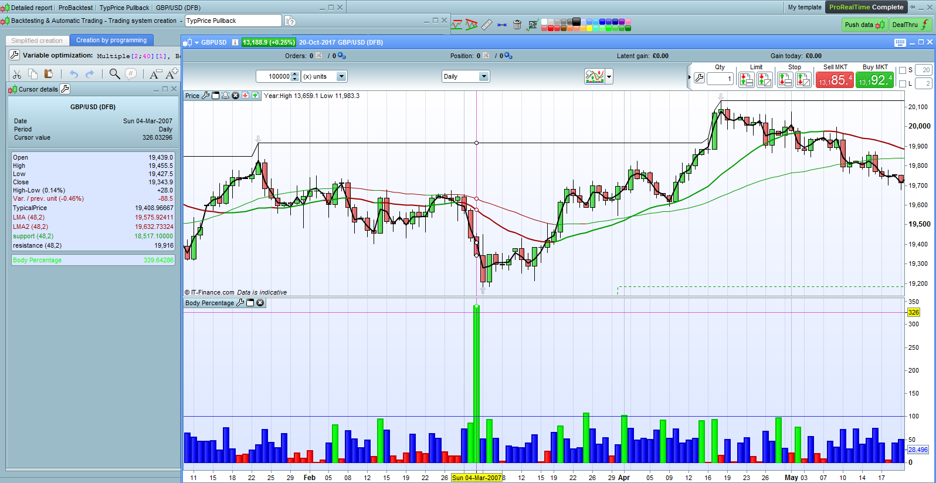Redo the last code edit
936x483 pixels.
(x=90, y=74)
